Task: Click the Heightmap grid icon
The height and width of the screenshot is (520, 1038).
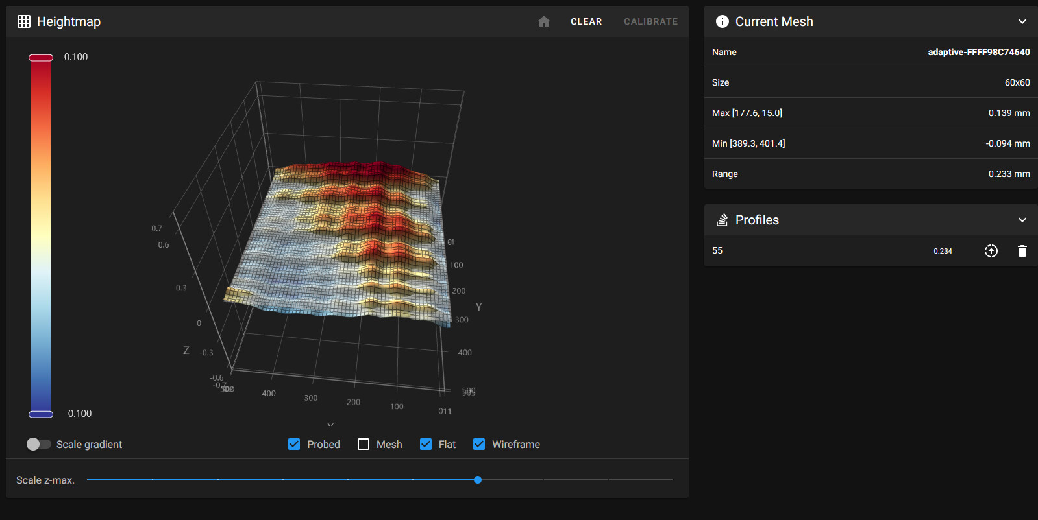Action: [x=24, y=21]
